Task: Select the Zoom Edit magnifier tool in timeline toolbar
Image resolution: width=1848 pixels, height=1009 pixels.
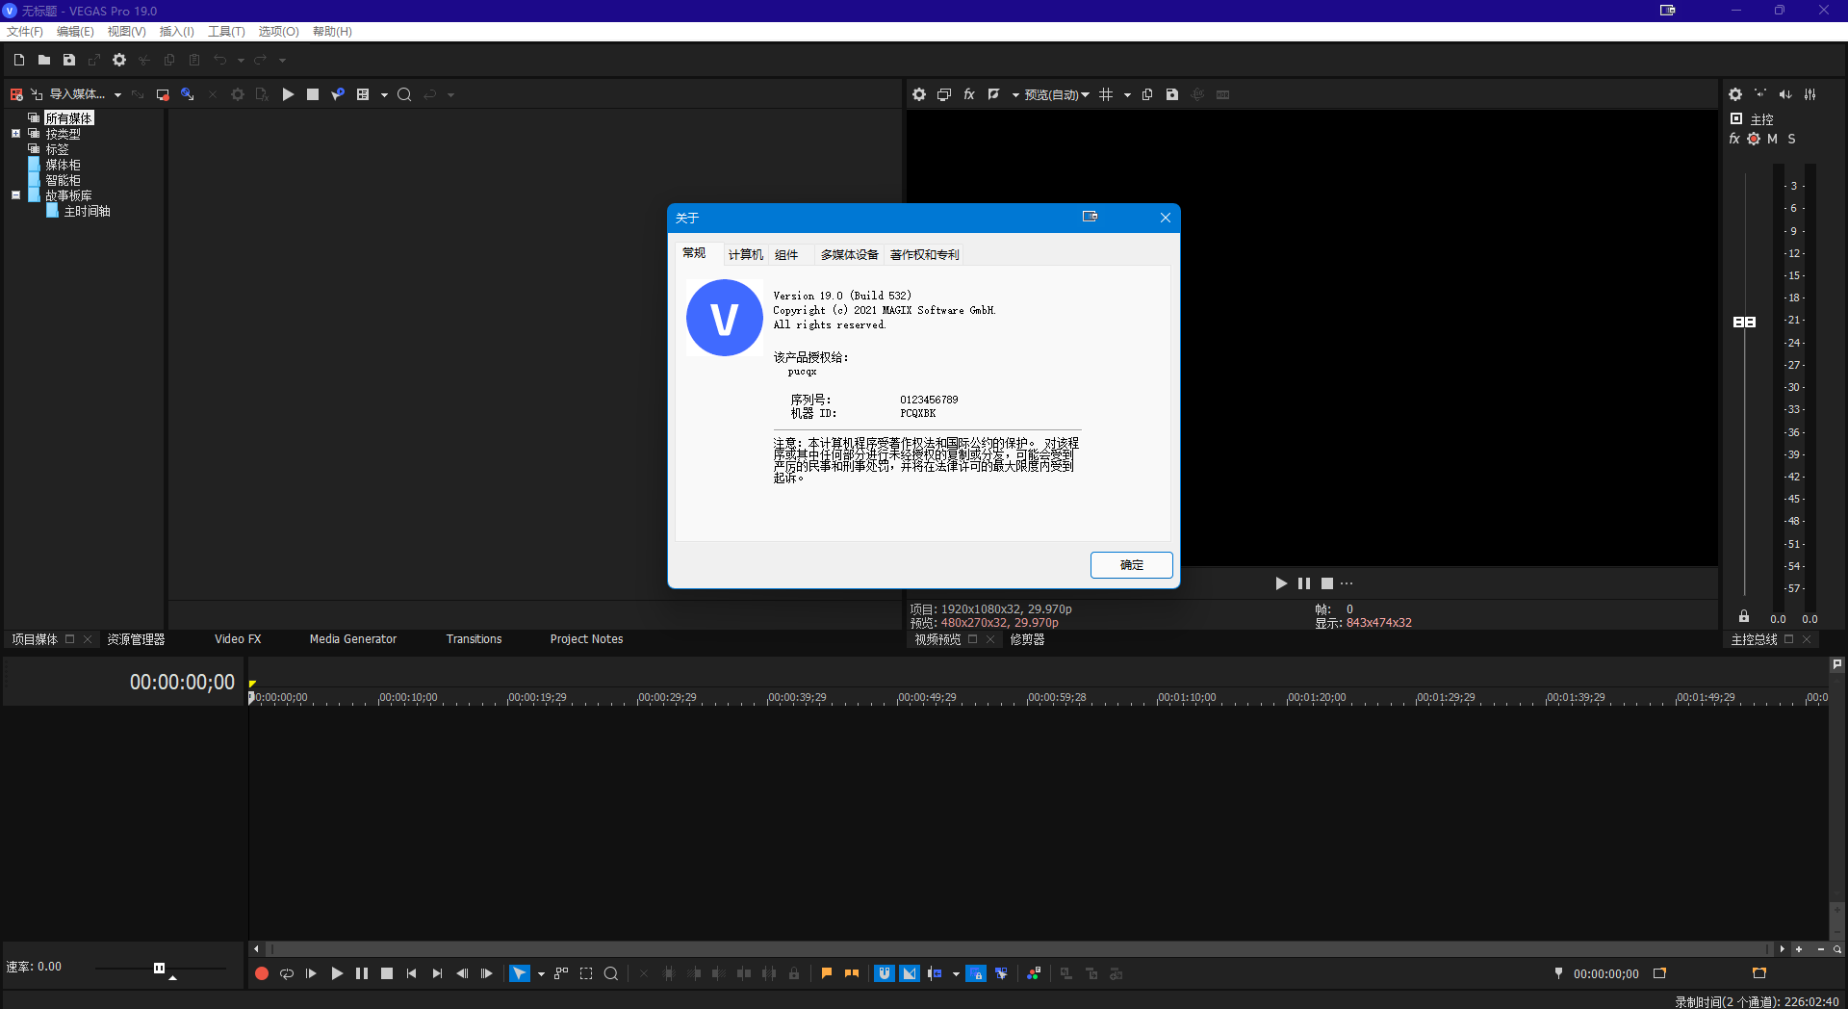Action: coord(611,973)
